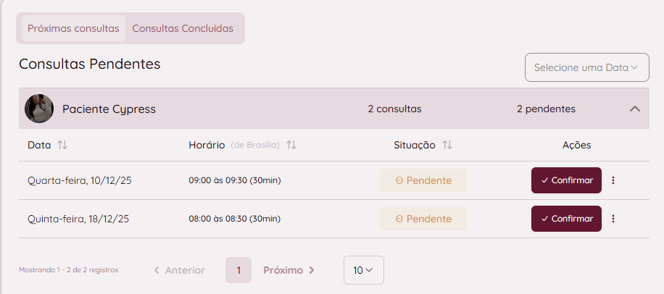Select page 1 in pagination
Screen dimensions: 664x294
[238, 270]
